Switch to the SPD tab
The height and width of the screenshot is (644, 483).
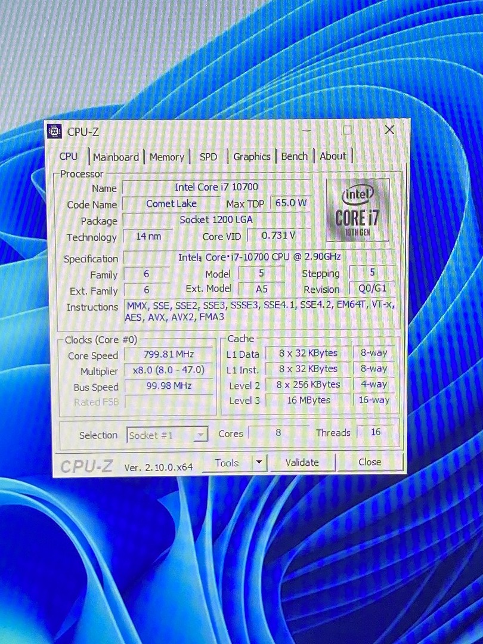(208, 156)
